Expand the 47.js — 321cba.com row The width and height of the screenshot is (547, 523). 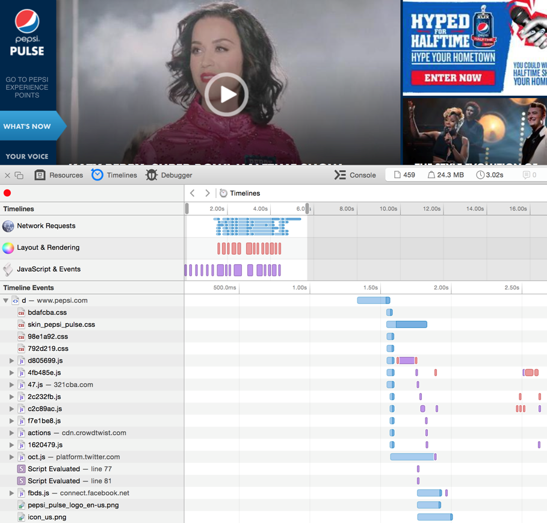(11, 385)
